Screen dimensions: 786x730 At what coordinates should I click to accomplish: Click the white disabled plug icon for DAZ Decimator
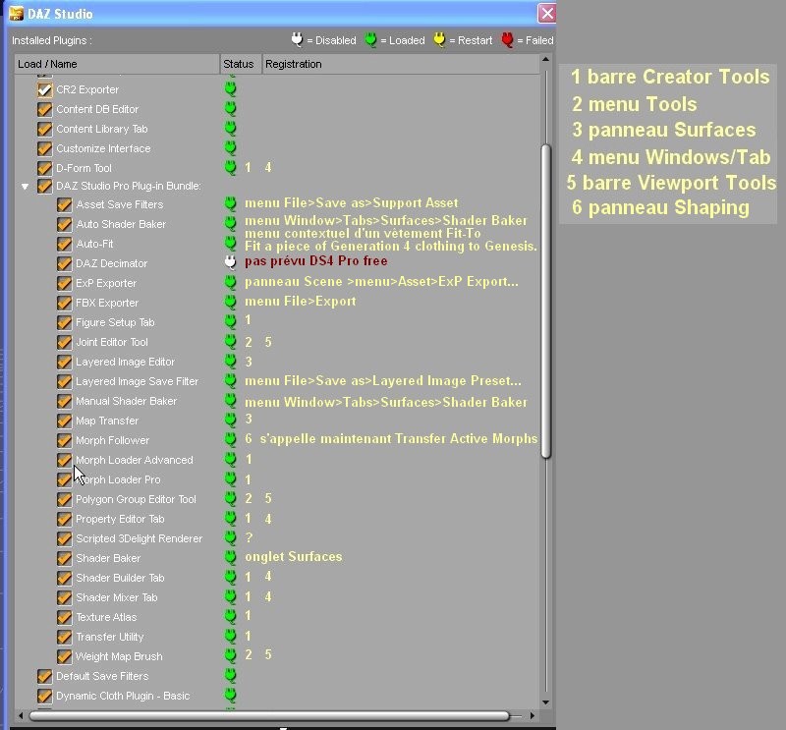pos(230,262)
